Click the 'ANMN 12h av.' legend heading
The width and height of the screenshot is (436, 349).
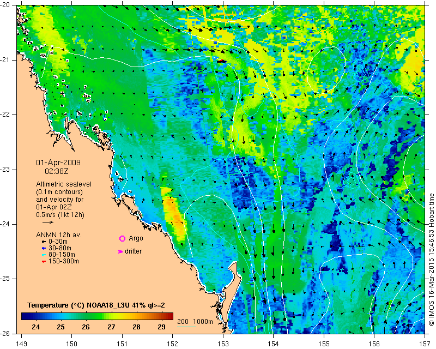click(x=59, y=235)
